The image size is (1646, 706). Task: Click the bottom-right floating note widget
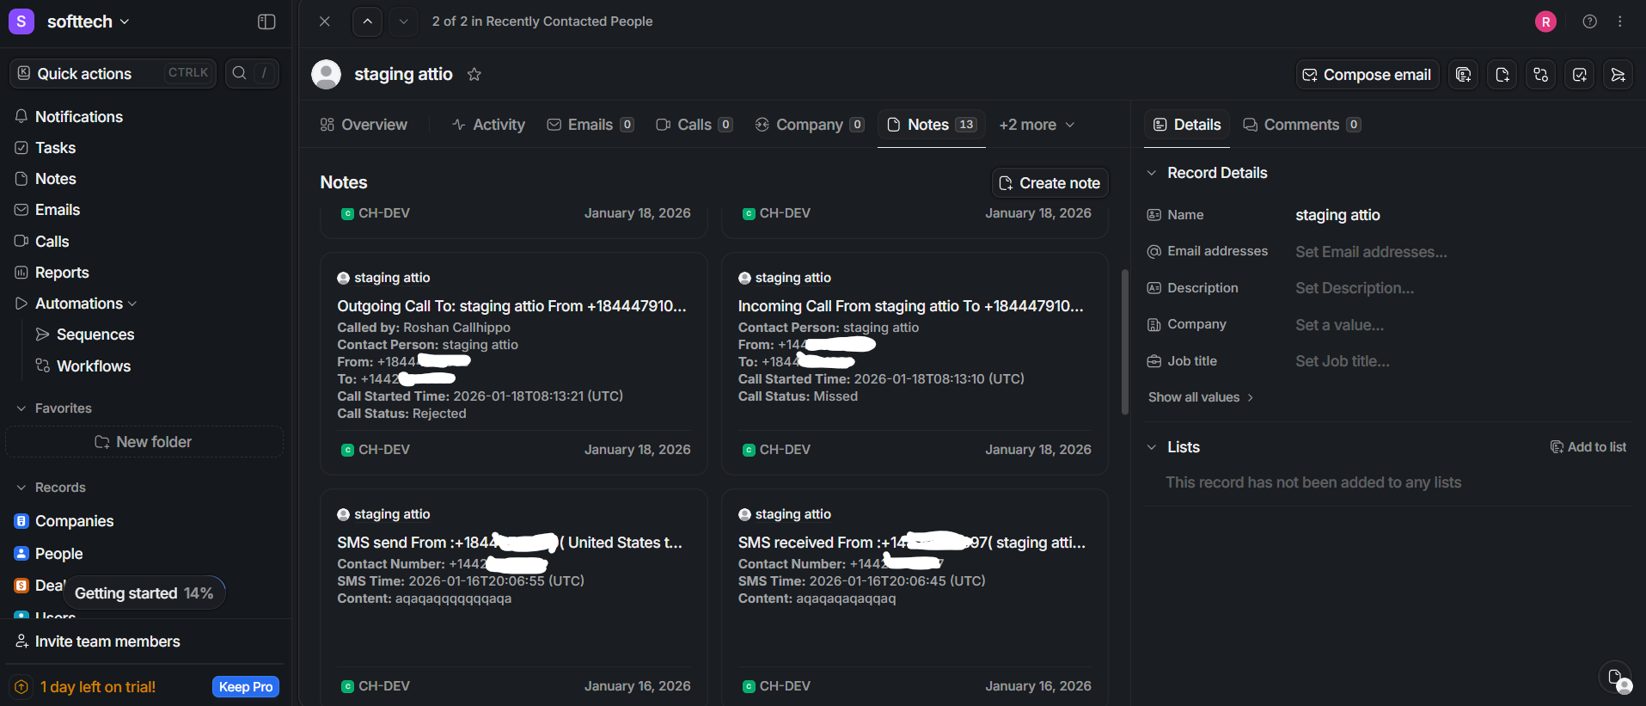[x=1617, y=678]
